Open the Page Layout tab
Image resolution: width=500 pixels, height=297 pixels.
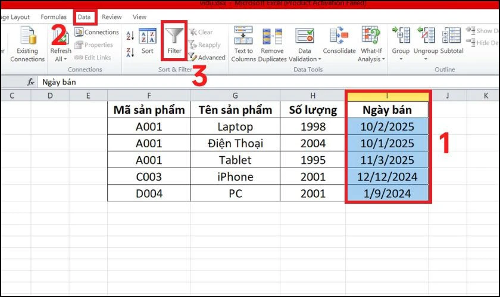pyautogui.click(x=15, y=17)
